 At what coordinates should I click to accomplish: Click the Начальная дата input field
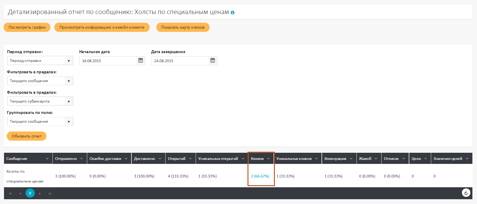pyautogui.click(x=108, y=61)
